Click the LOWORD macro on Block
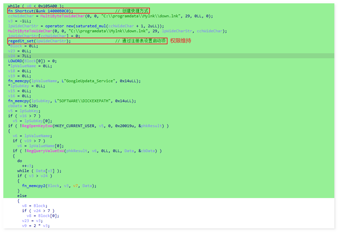The height and width of the screenshot is (232, 338). [x=15, y=61]
